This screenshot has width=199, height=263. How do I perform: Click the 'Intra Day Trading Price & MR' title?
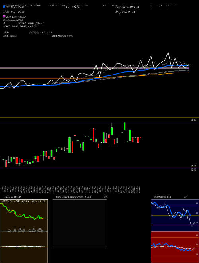point(73,197)
